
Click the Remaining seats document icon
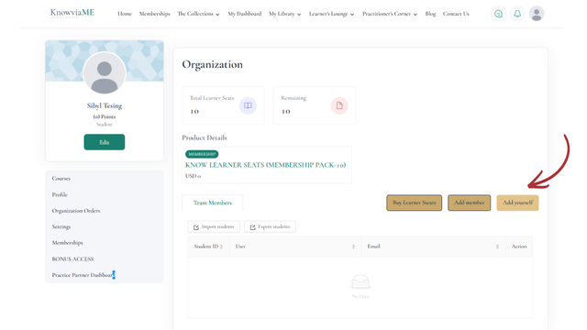[x=339, y=105]
